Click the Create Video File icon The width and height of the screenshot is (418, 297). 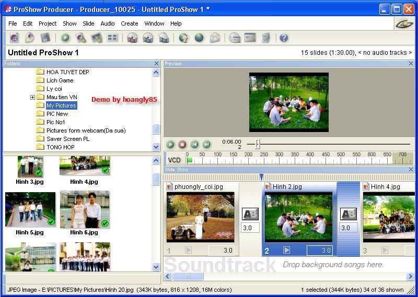point(164,38)
